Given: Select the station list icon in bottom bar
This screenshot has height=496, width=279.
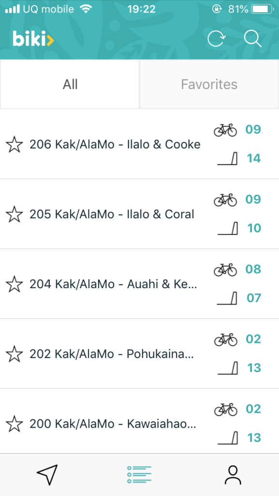Looking at the screenshot, I should (139, 475).
